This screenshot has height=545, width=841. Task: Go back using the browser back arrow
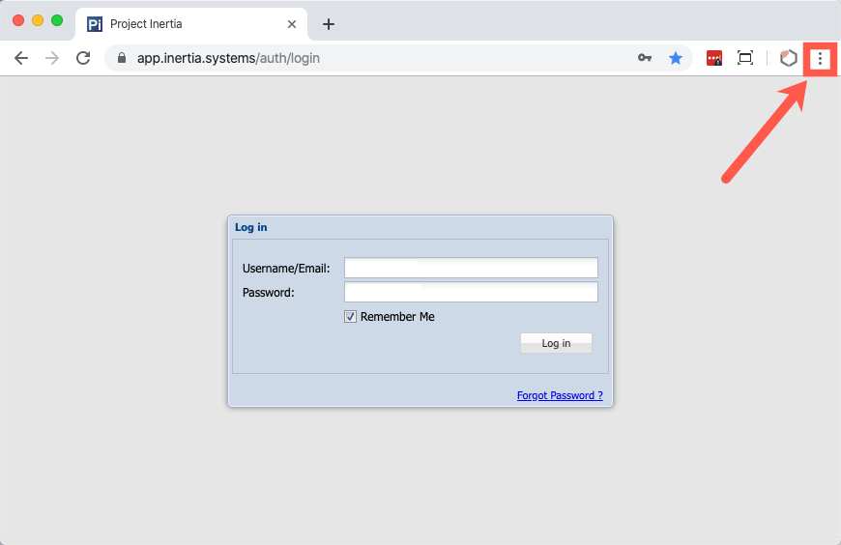pos(21,58)
